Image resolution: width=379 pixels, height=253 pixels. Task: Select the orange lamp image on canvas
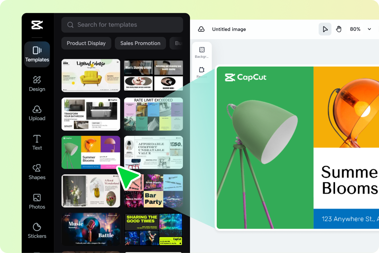click(x=354, y=113)
